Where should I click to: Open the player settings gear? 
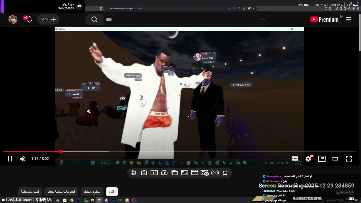click(x=308, y=159)
